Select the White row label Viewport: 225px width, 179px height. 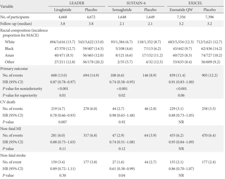10,42
